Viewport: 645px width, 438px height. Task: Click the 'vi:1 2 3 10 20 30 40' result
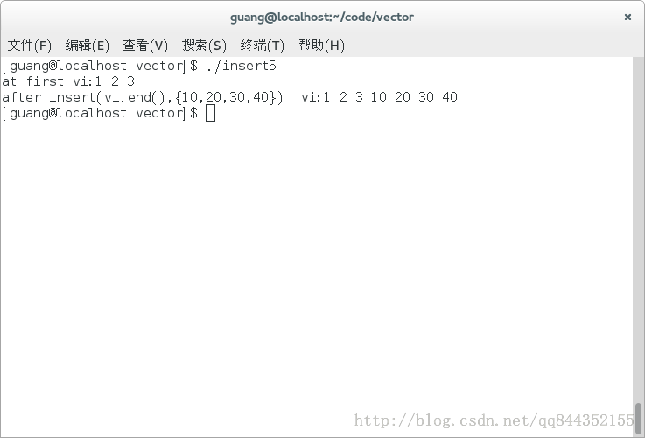pos(379,97)
